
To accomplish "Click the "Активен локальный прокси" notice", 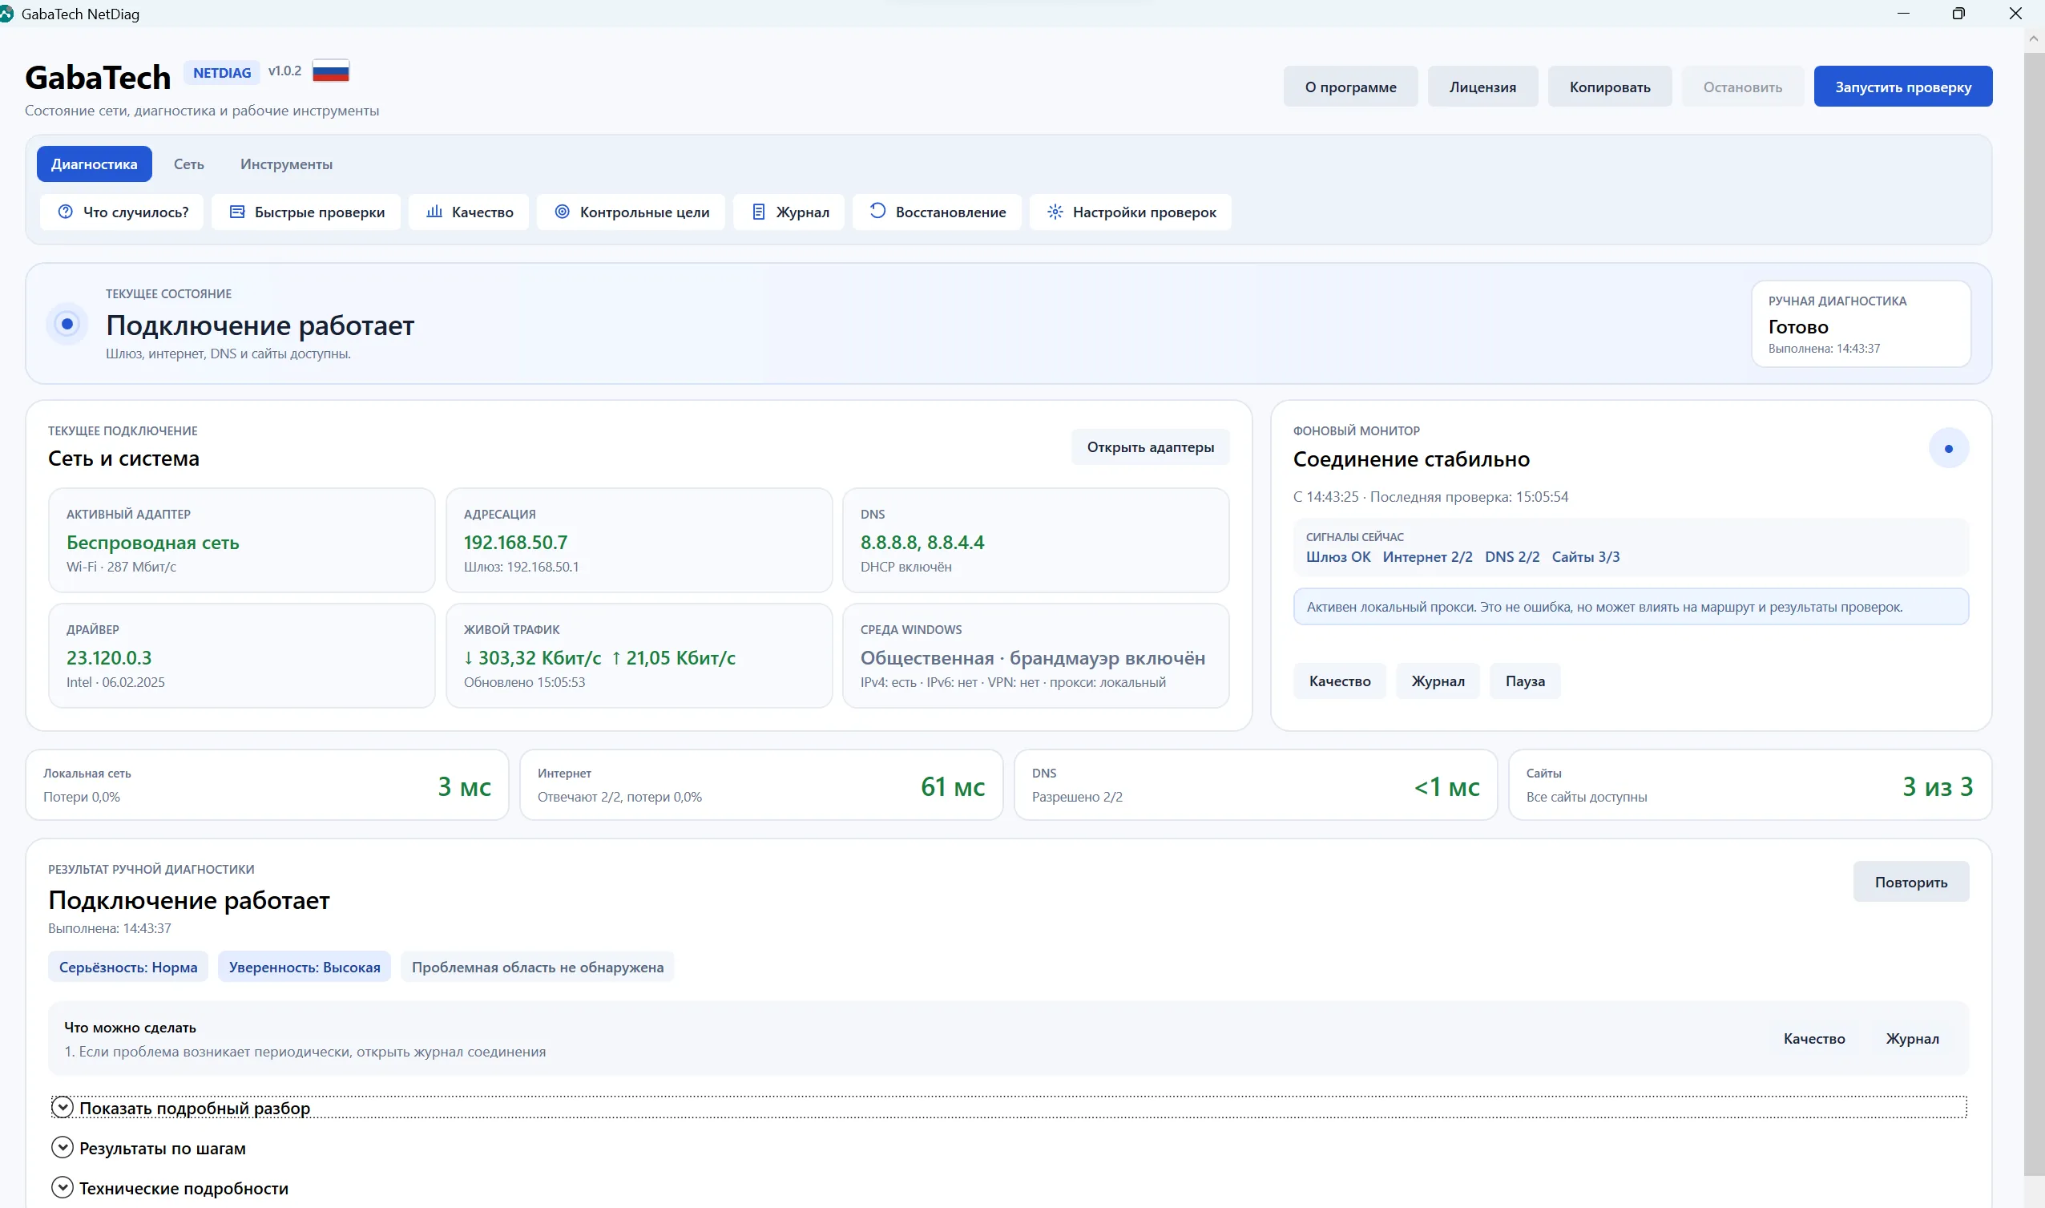I will click(1631, 607).
